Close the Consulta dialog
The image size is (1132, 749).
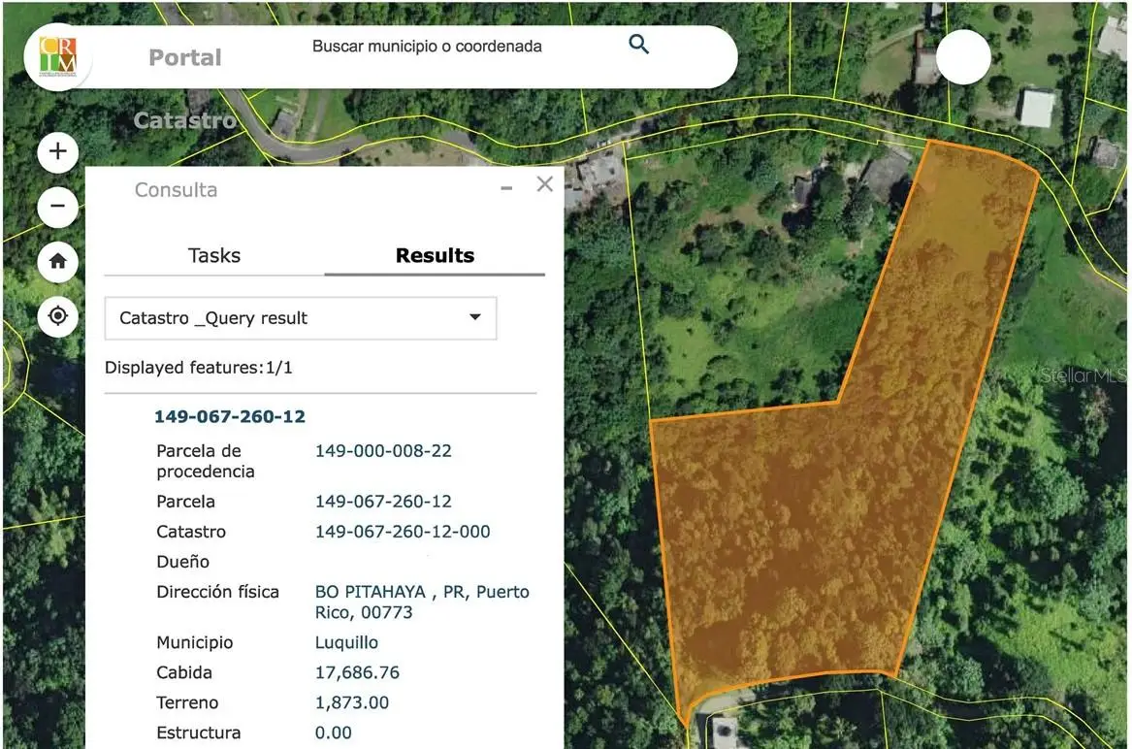coord(544,183)
